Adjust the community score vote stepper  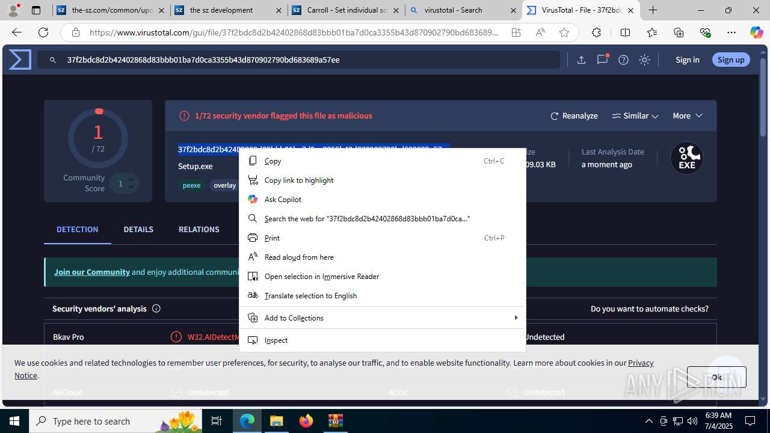click(131, 183)
